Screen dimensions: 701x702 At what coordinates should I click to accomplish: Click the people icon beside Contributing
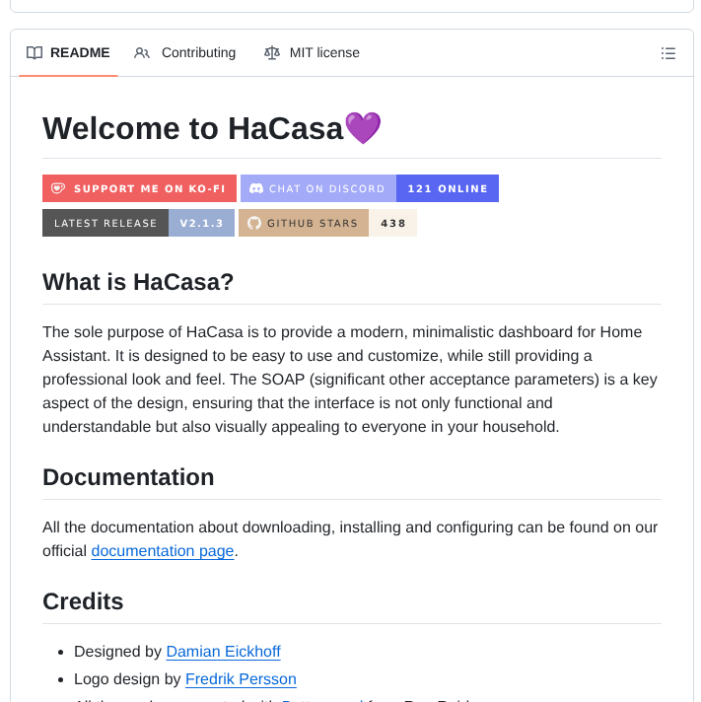[x=142, y=53]
